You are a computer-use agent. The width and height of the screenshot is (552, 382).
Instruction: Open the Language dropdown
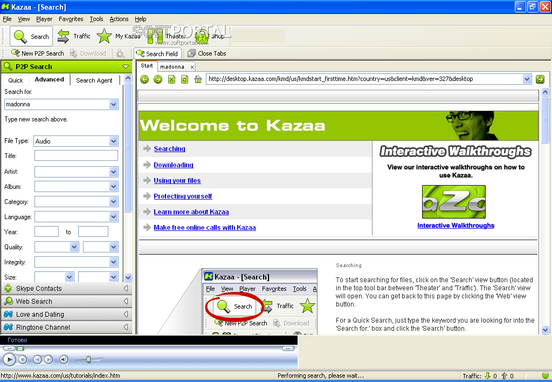113,217
